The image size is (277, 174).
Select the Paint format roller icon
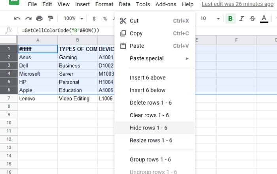click(x=50, y=19)
